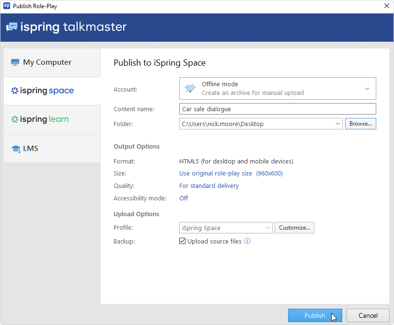Screen dimensions: 394x325
Task: Click the iSpring Learn green logo icon
Action: 15,119
